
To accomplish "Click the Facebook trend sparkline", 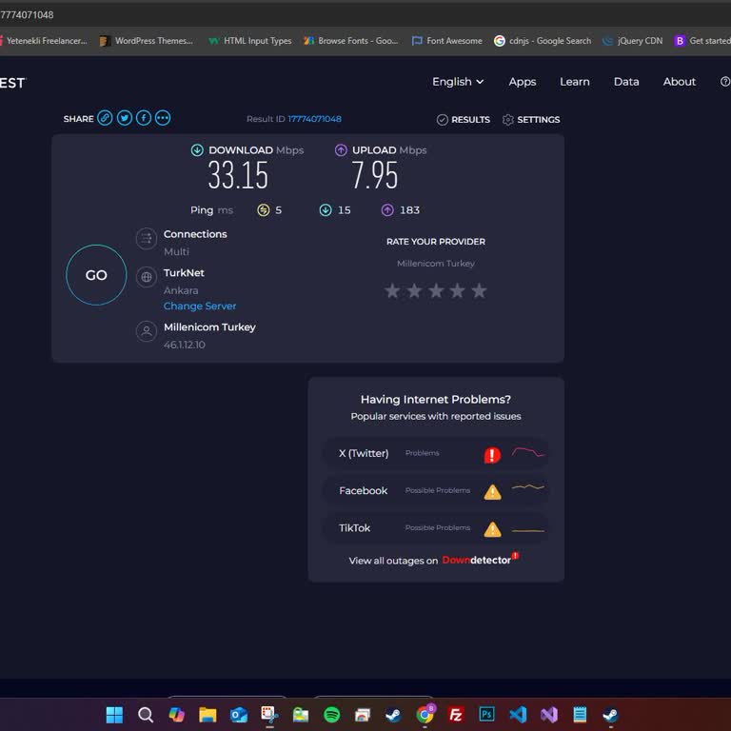I will (x=528, y=487).
